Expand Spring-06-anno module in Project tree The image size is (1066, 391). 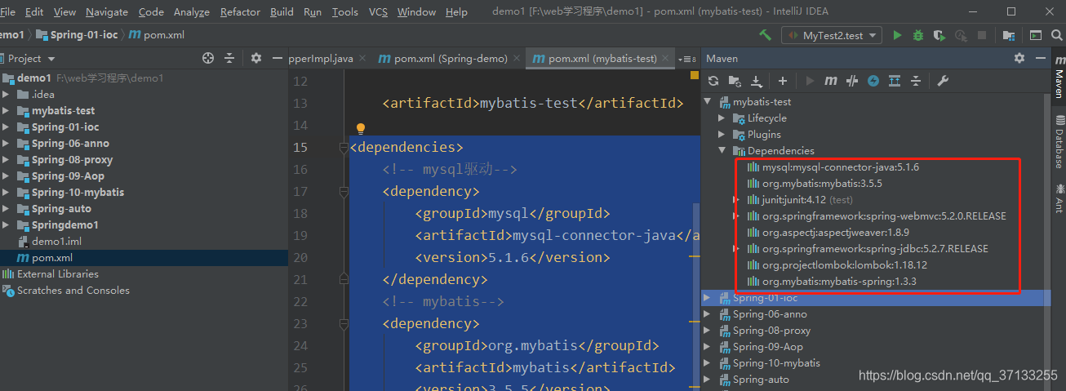click(x=7, y=143)
